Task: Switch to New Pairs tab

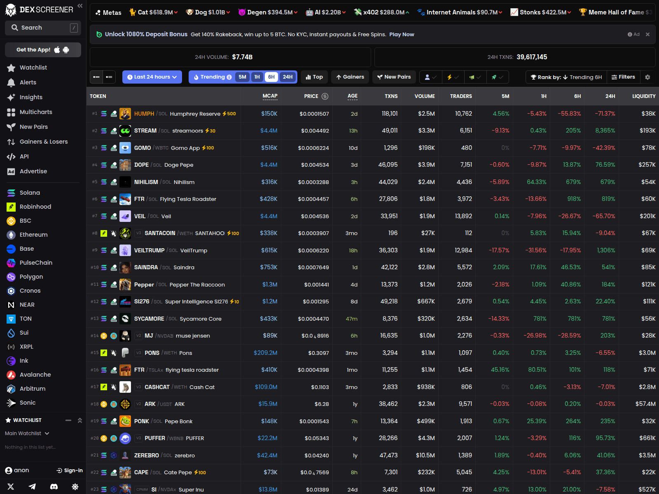Action: pos(394,77)
